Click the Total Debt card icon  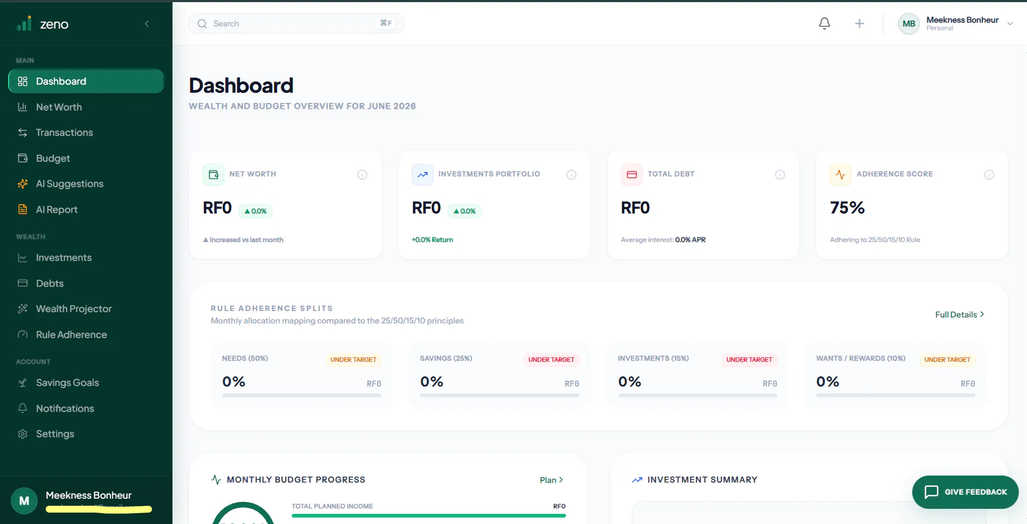click(x=632, y=175)
